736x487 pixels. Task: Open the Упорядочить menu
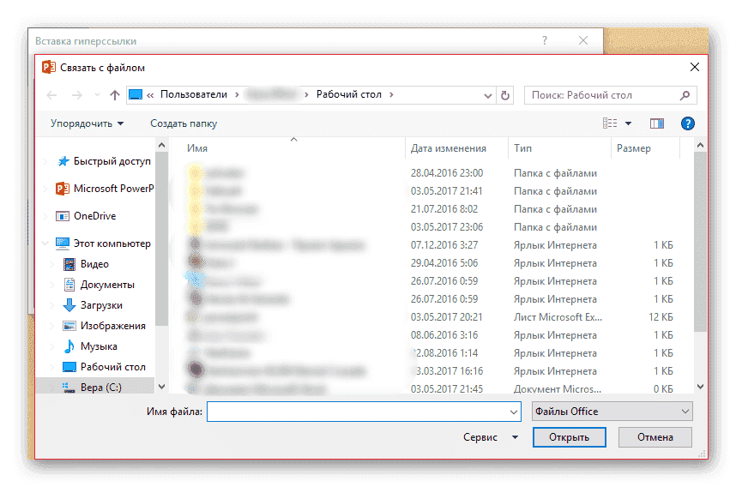tap(87, 123)
